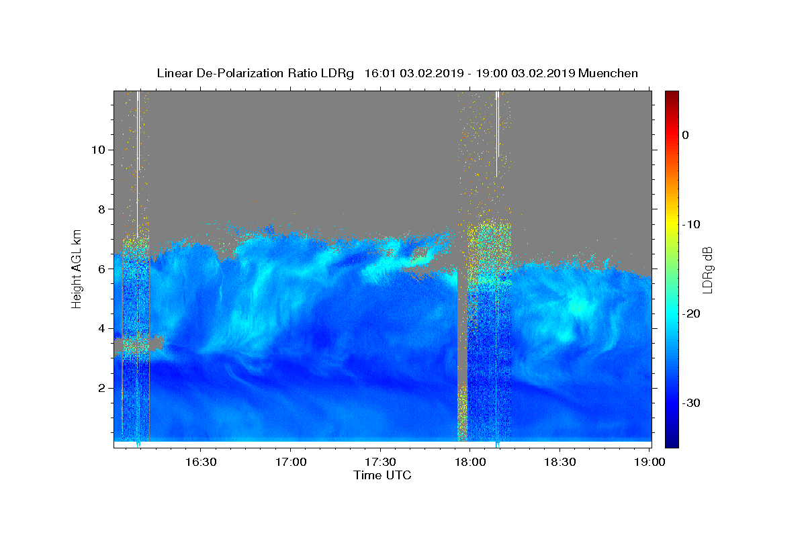The width and height of the screenshot is (806, 537).
Task: Click the 'Muenchen' station name in the title
Action: (x=608, y=73)
